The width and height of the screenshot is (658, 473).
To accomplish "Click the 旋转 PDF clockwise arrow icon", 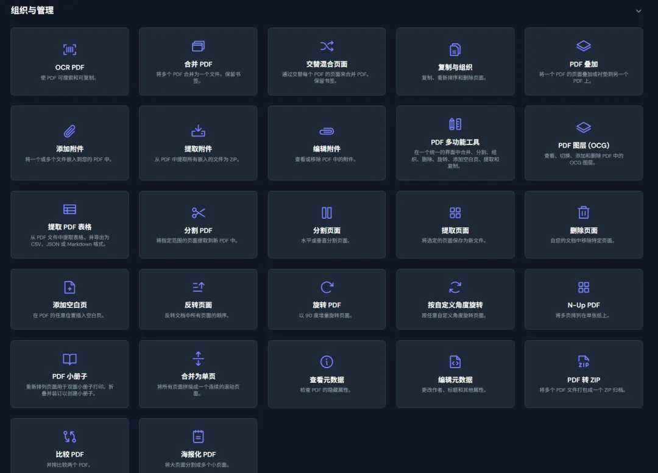I will click(327, 287).
